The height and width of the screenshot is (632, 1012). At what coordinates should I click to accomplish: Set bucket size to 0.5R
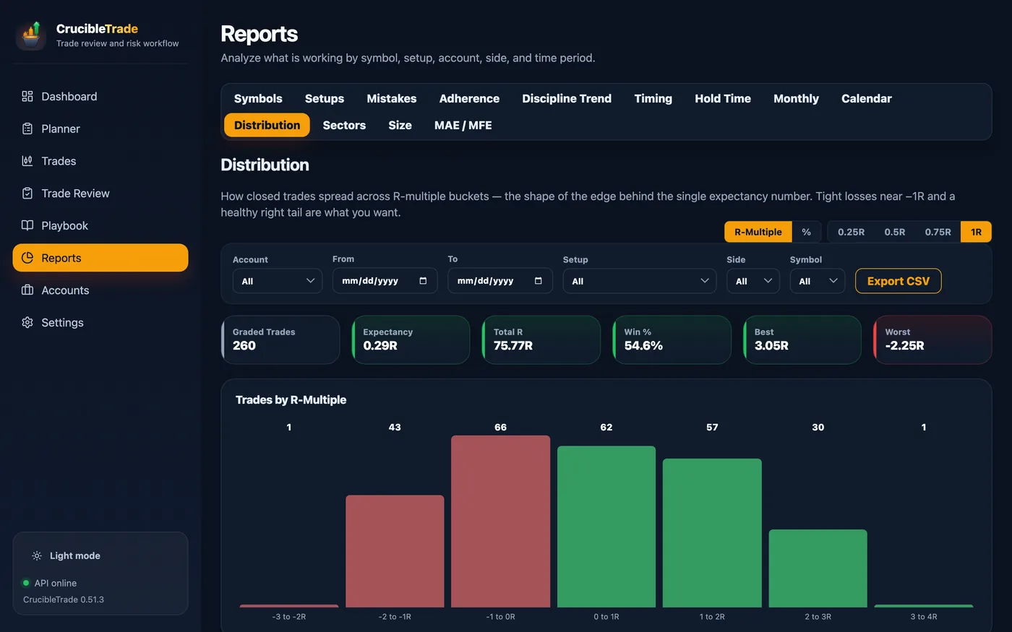point(895,232)
